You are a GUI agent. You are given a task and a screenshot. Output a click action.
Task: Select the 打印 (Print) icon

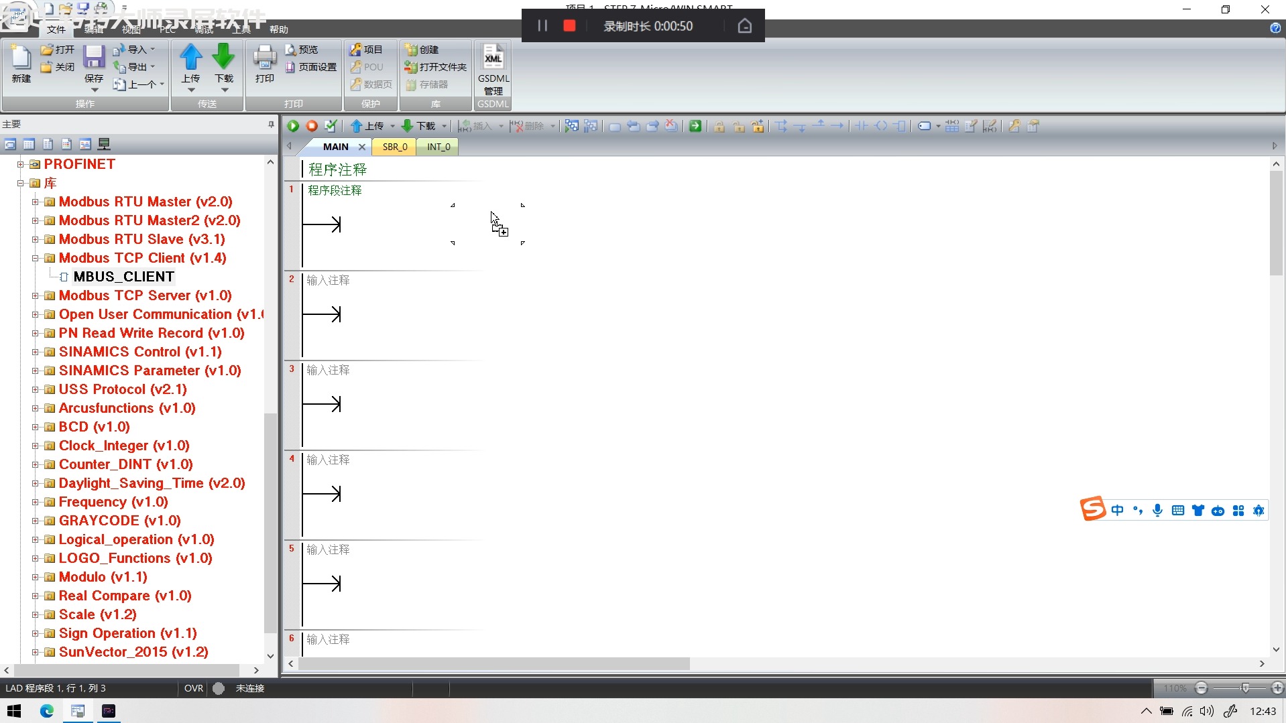pos(264,65)
